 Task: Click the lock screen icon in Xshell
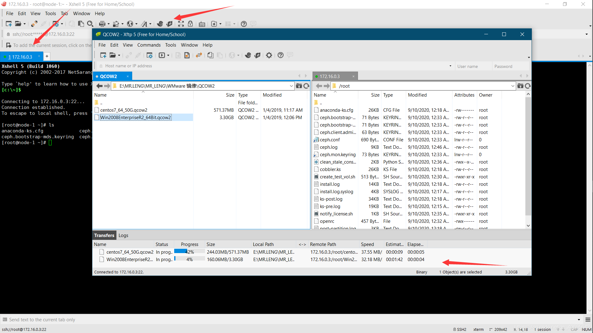point(190,24)
